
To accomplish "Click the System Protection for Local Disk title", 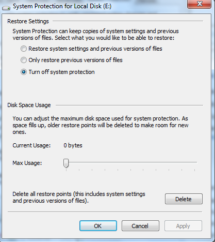I will pyautogui.click(x=62, y=6).
